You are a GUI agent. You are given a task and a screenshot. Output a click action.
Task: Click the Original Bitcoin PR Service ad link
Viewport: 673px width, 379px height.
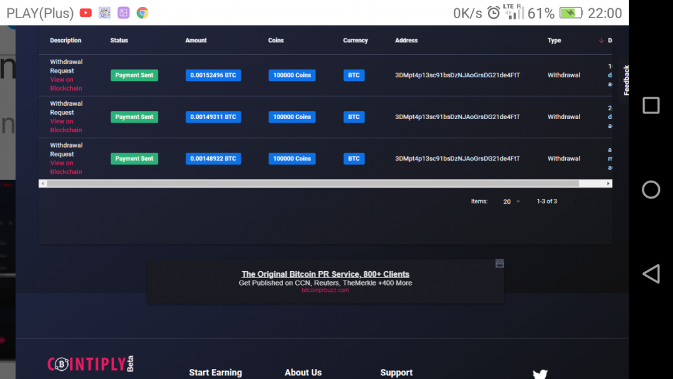tap(325, 274)
